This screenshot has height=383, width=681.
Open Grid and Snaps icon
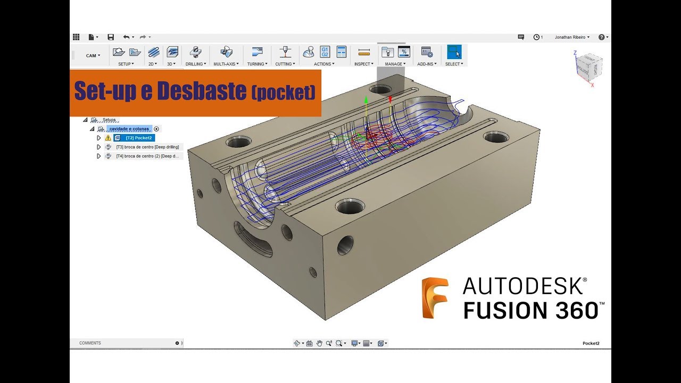pos(367,343)
